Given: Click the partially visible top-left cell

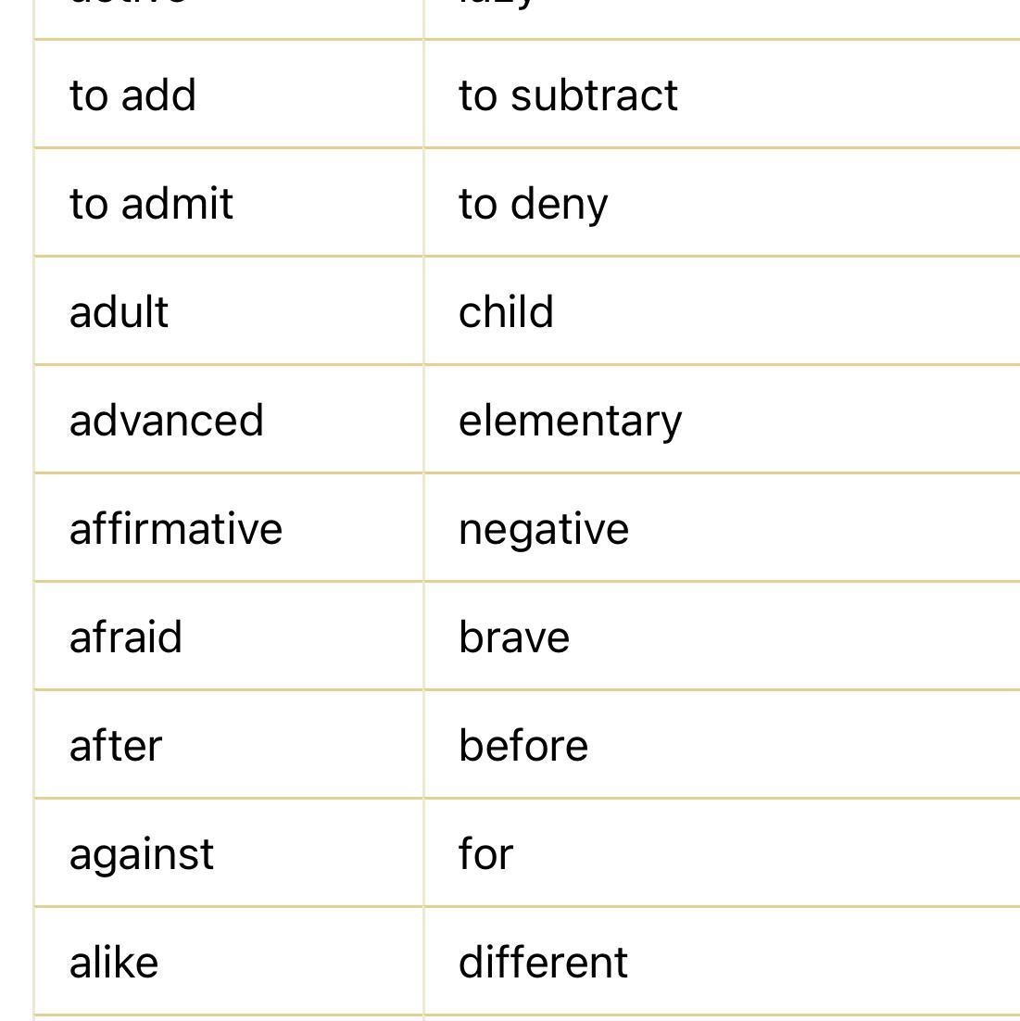Looking at the screenshot, I should coord(227,17).
